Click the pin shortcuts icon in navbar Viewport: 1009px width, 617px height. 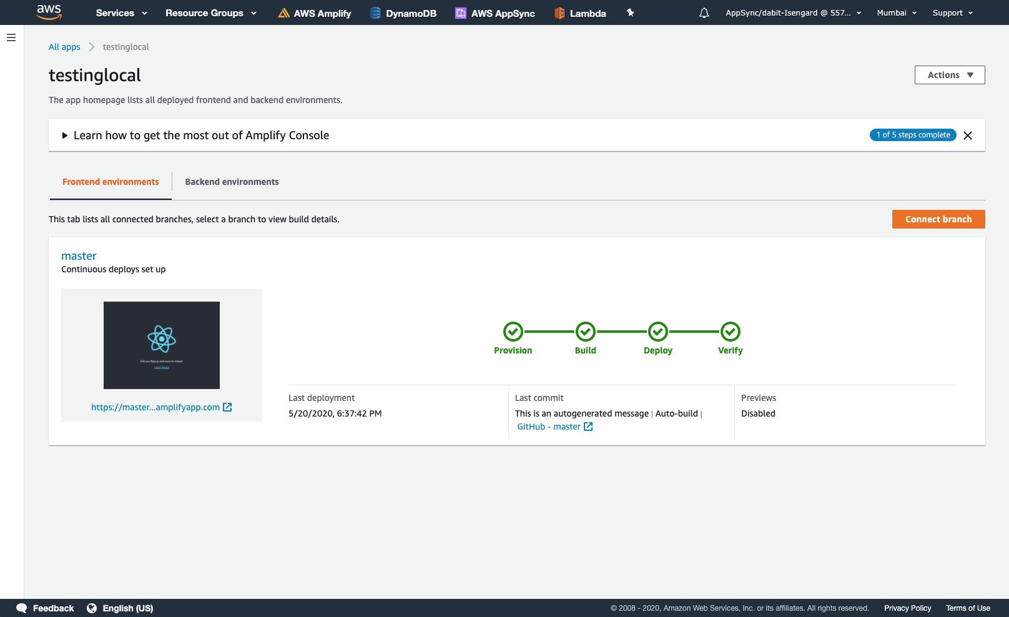[x=631, y=12]
